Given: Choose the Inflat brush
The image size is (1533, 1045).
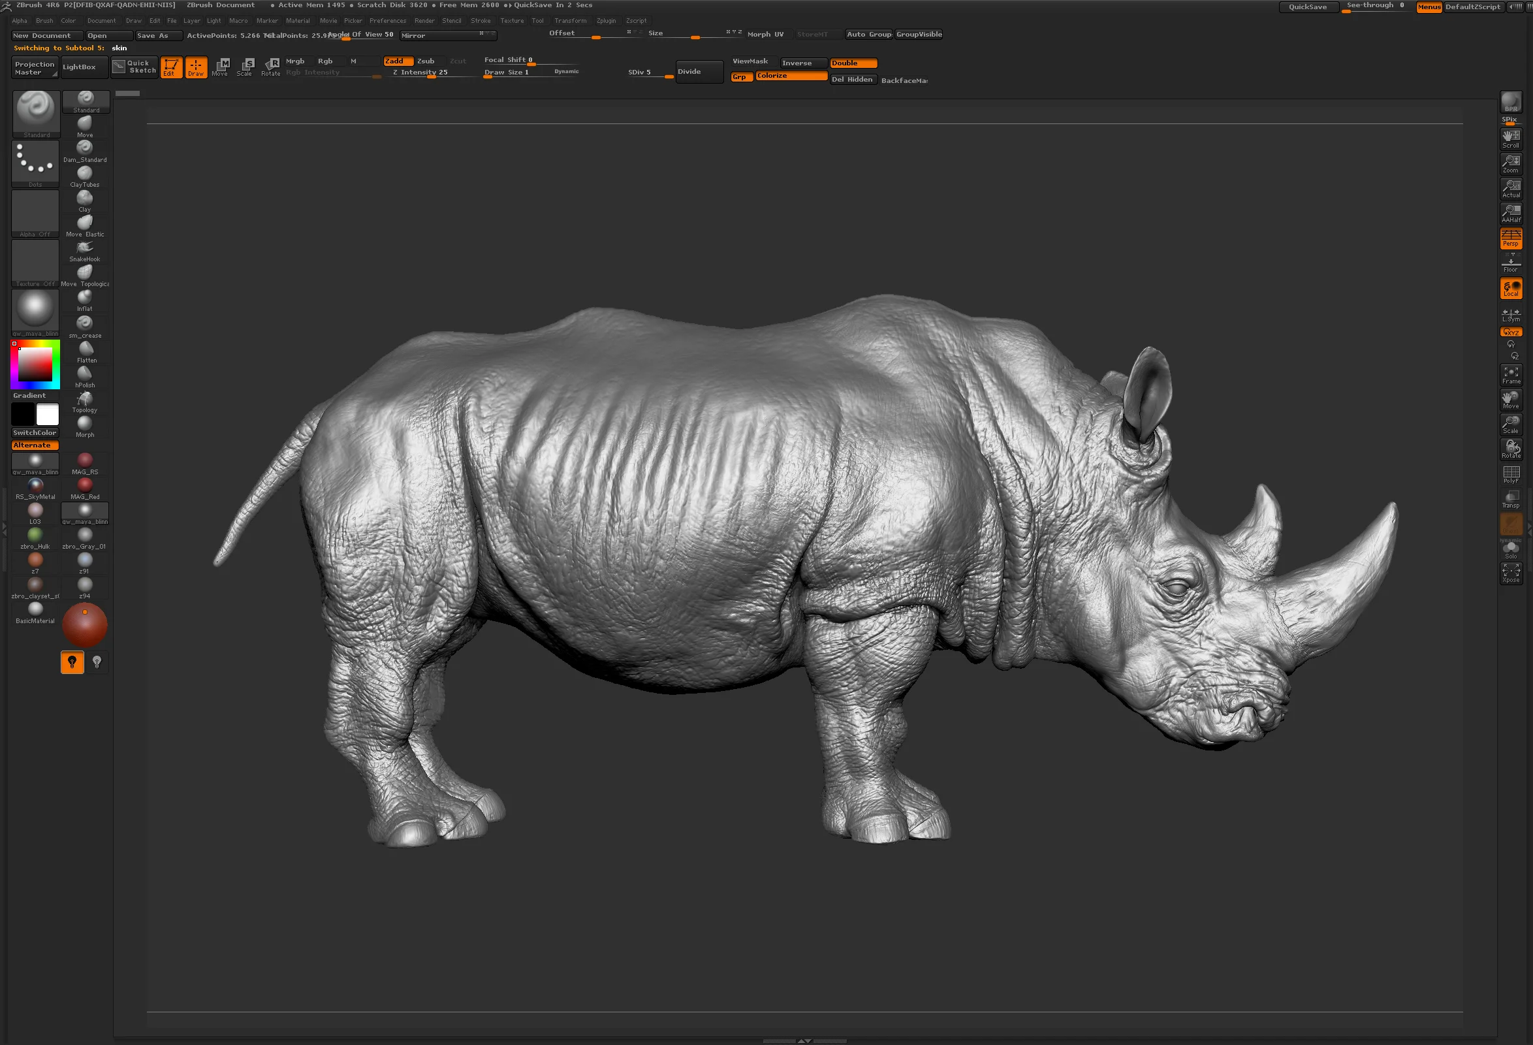Looking at the screenshot, I should click(85, 301).
